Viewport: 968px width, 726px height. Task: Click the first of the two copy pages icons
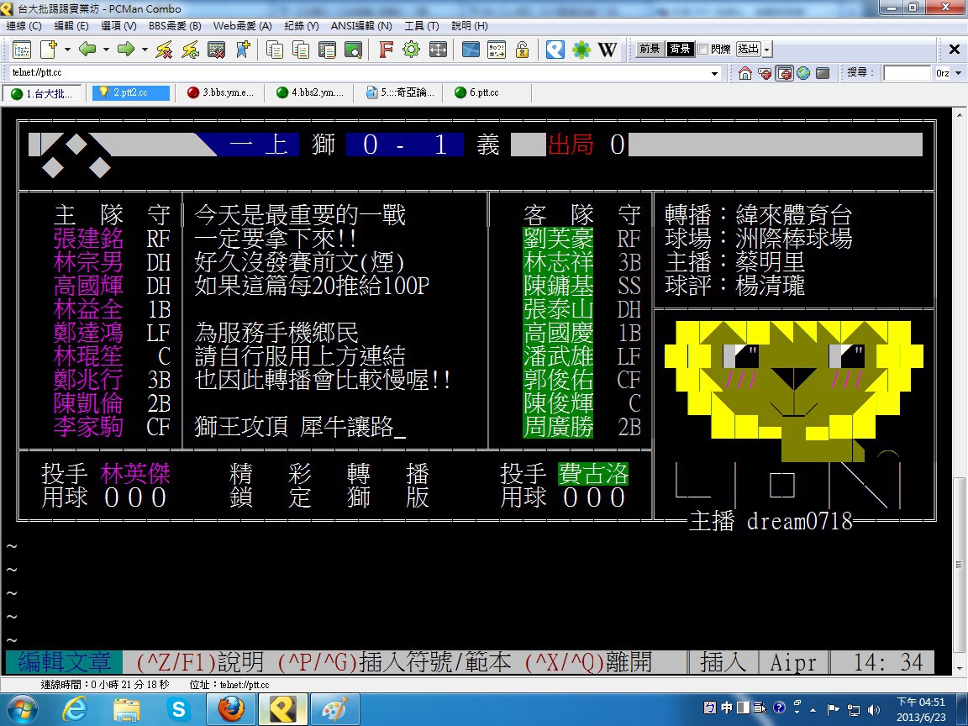275,50
